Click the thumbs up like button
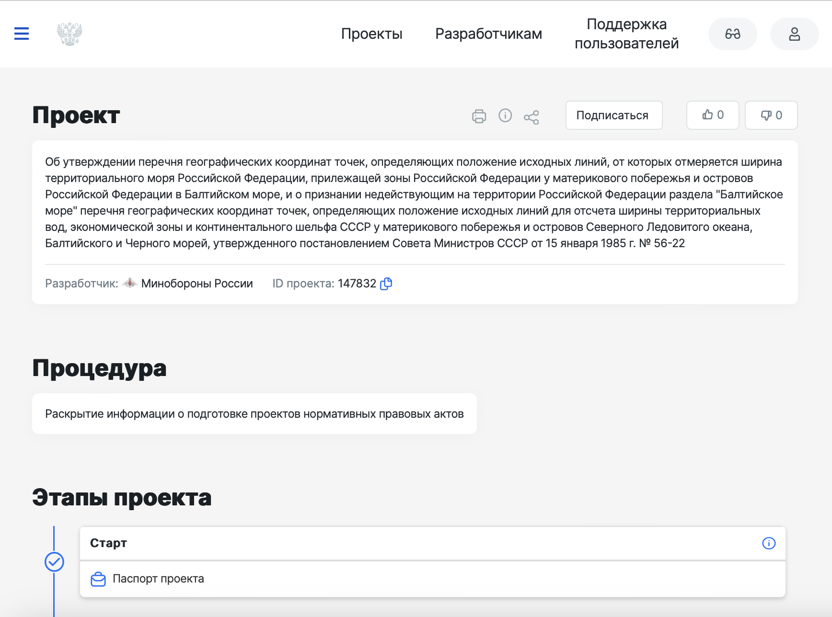 pyautogui.click(x=713, y=115)
